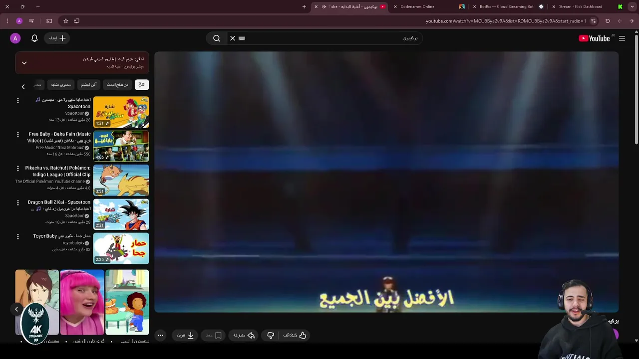Image resolution: width=639 pixels, height=359 pixels.
Task: Open the Dragon Ball Z Kai thumbnail
Action: point(121,214)
